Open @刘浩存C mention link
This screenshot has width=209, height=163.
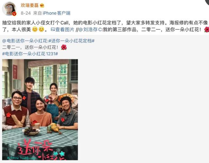pyautogui.click(x=90, y=30)
